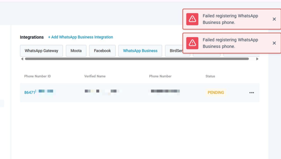281x159 pixels.
Task: Click warning triangle icon on lower alert
Action: pos(192,43)
